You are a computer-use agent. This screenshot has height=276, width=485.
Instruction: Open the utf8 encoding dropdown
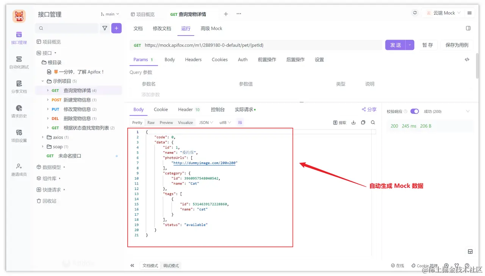tap(225, 122)
